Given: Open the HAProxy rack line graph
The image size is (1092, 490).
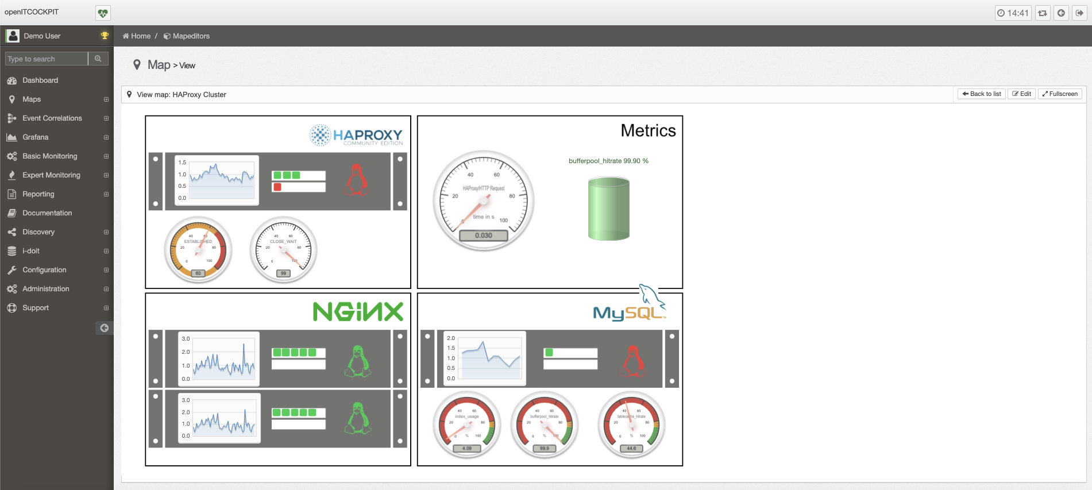Looking at the screenshot, I should [x=217, y=180].
